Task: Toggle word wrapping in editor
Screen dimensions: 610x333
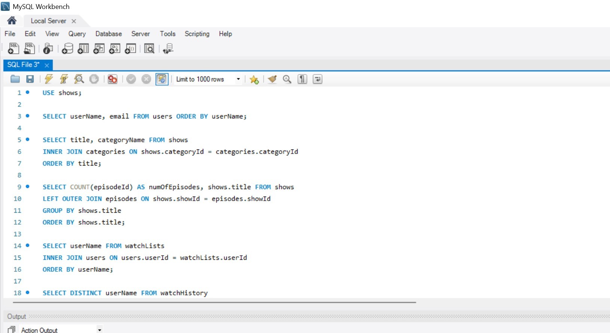Action: pos(317,79)
